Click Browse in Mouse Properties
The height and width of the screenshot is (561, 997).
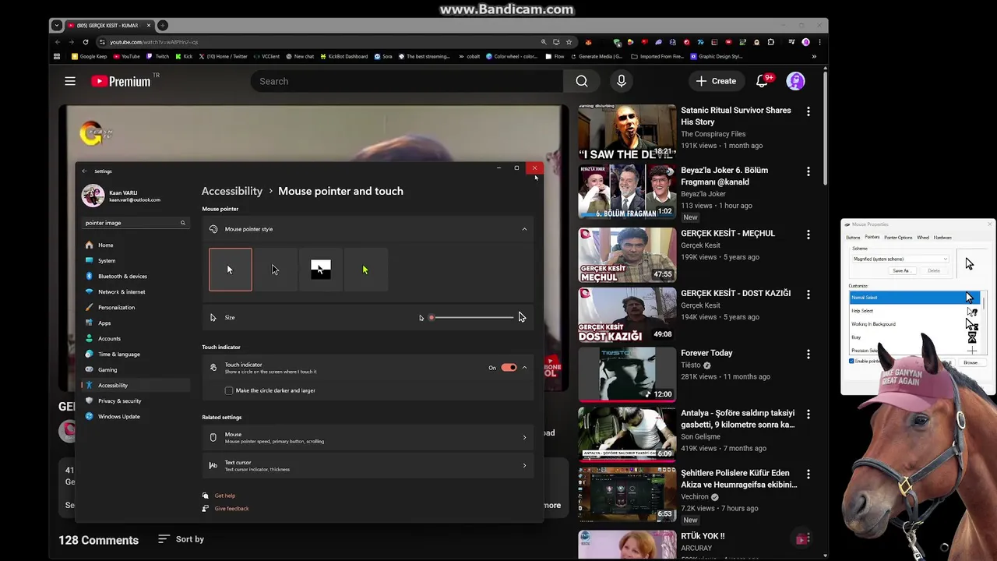pyautogui.click(x=971, y=362)
